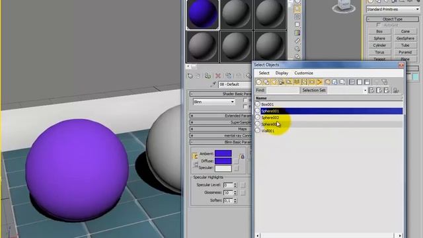The height and width of the screenshot is (238, 423).
Task: Click the Name column header
Action: (x=328, y=99)
